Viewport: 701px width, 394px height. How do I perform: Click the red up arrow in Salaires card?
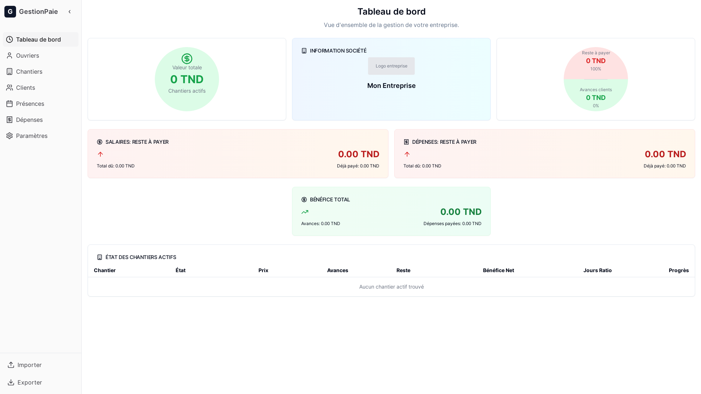(x=100, y=154)
